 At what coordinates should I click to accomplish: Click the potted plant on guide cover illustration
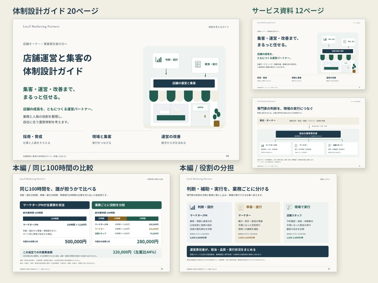tap(216, 118)
